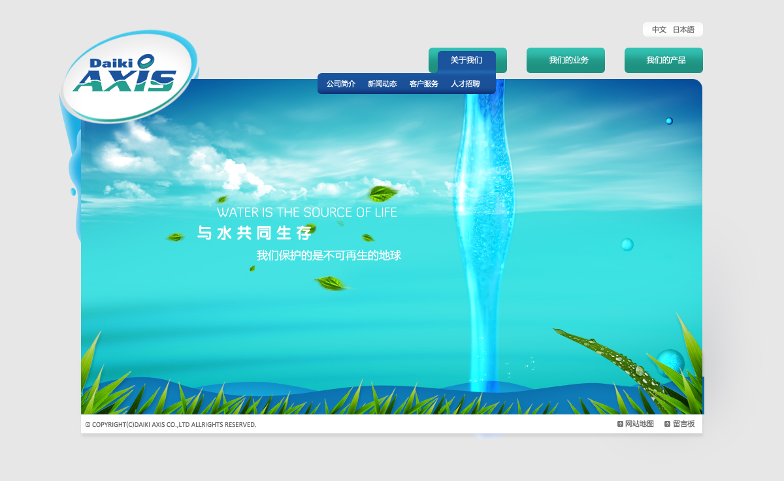Click the green leaf above the English slogan
The image size is (784, 481).
(x=382, y=193)
